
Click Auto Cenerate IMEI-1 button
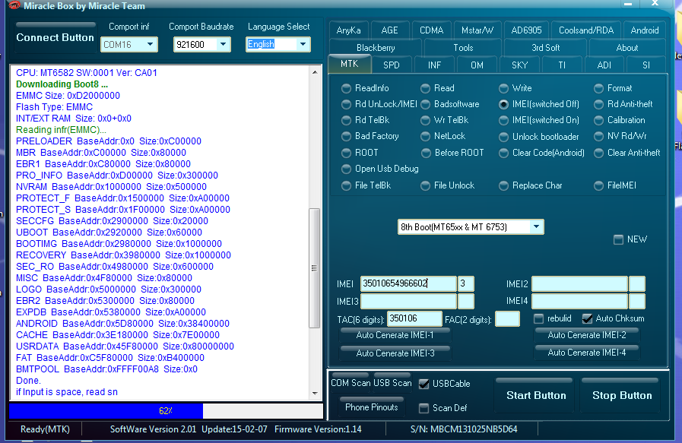click(x=395, y=335)
